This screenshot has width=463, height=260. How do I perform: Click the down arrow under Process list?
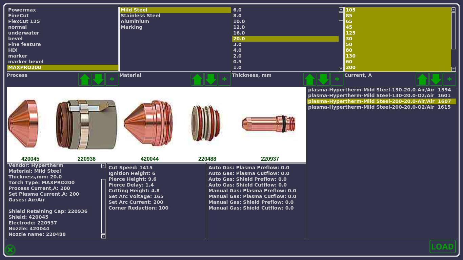click(x=98, y=79)
